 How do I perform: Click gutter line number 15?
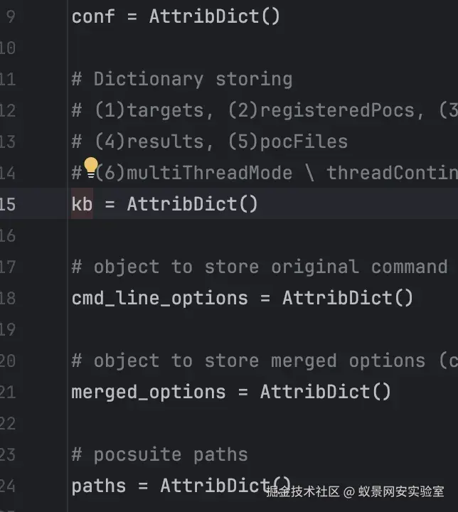click(8, 204)
